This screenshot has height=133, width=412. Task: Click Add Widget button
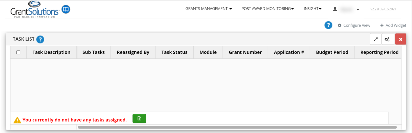pyautogui.click(x=393, y=25)
